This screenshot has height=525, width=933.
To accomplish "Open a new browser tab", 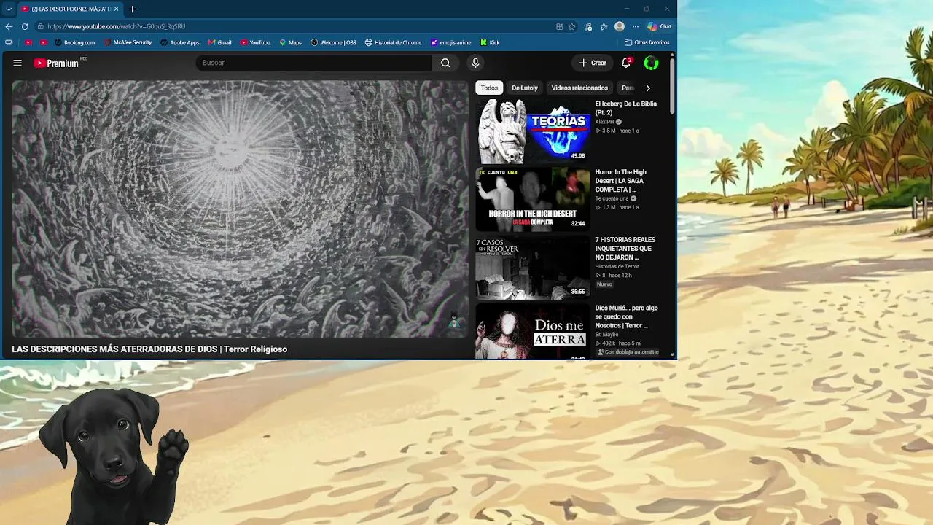I will 132,9.
